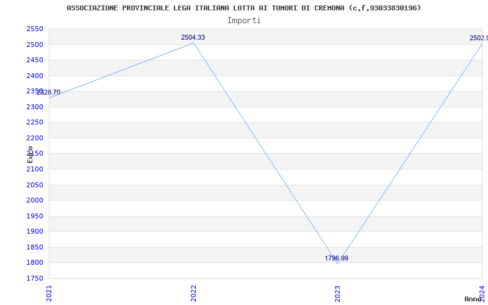
Task: Click the y-axis value 2100
Action: click(35, 170)
